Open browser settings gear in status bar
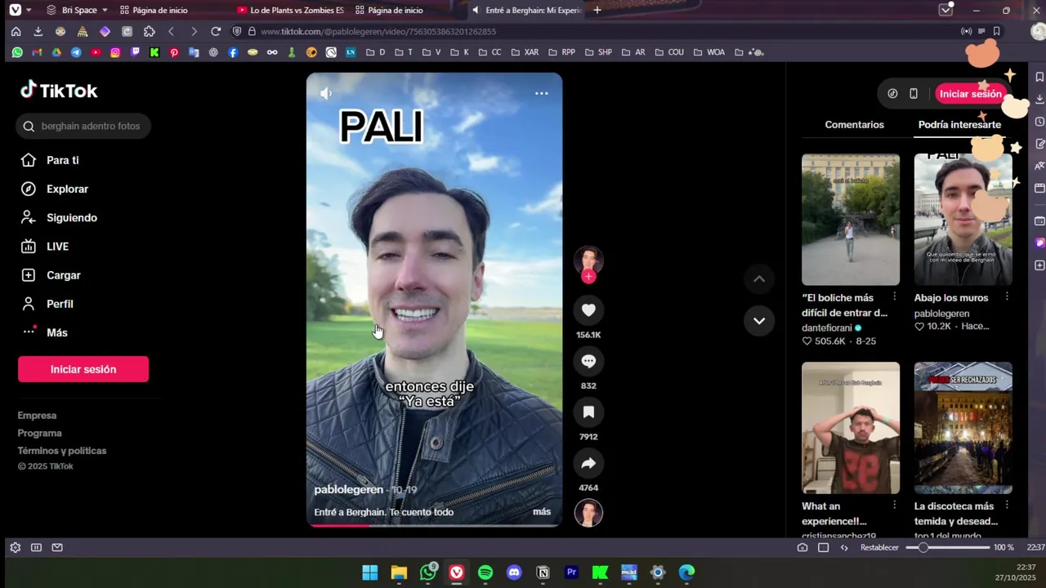Image resolution: width=1046 pixels, height=588 pixels. pos(15,547)
